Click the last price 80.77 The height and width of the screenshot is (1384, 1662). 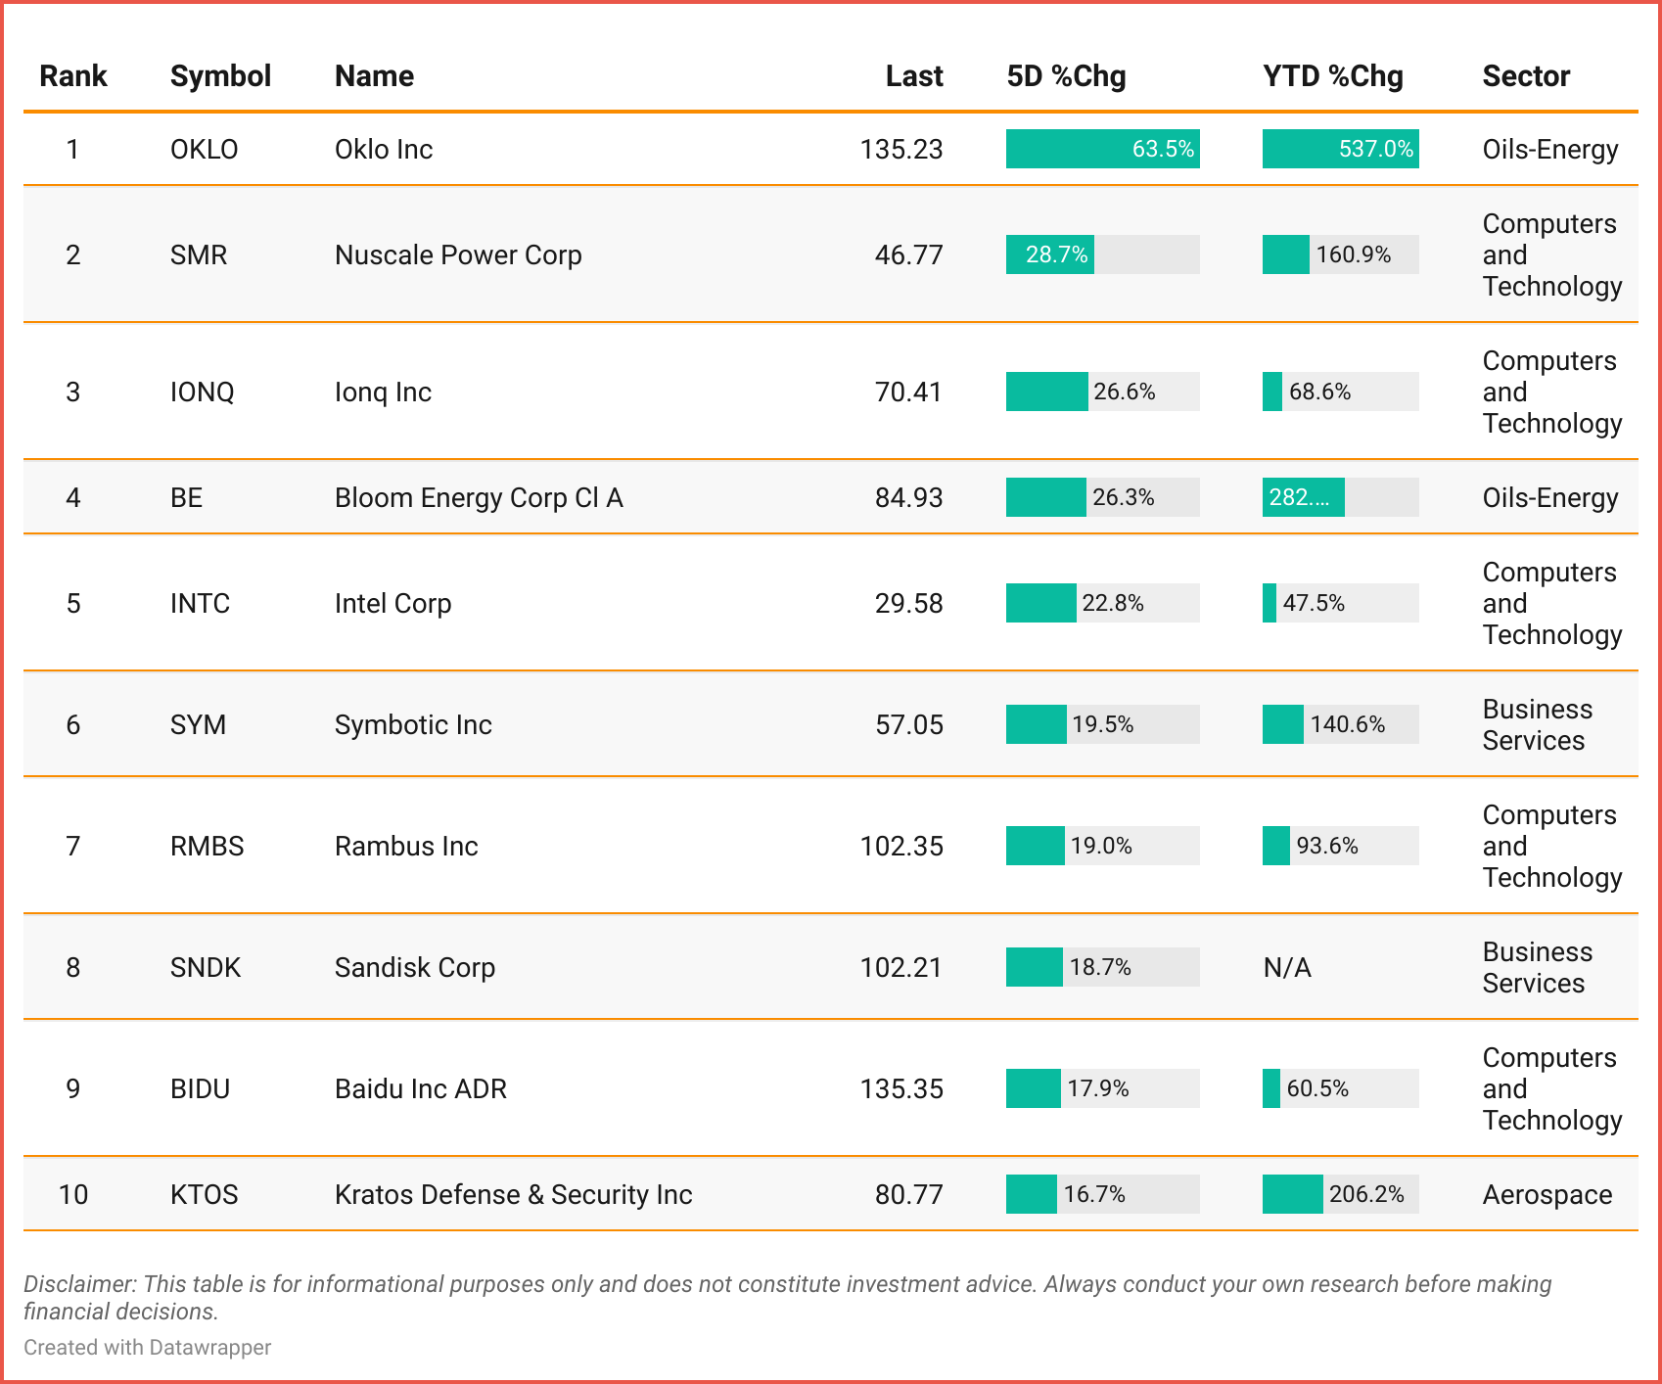click(x=909, y=1194)
